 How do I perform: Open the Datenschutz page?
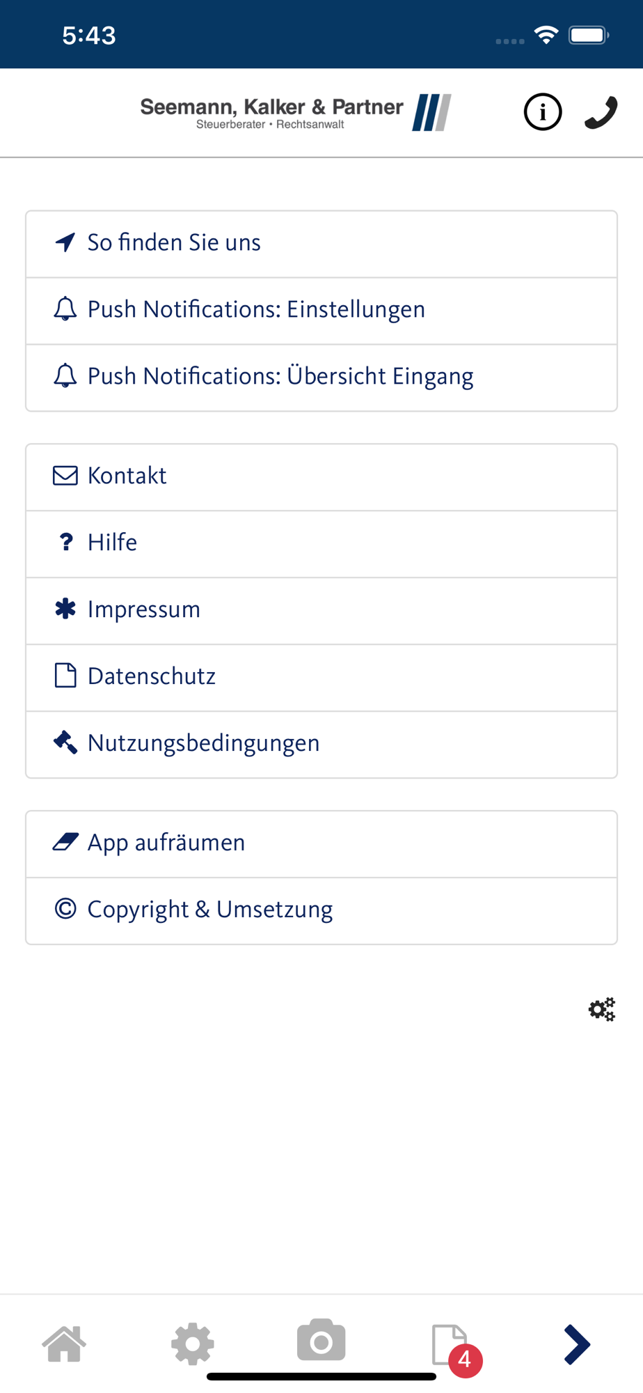point(321,678)
